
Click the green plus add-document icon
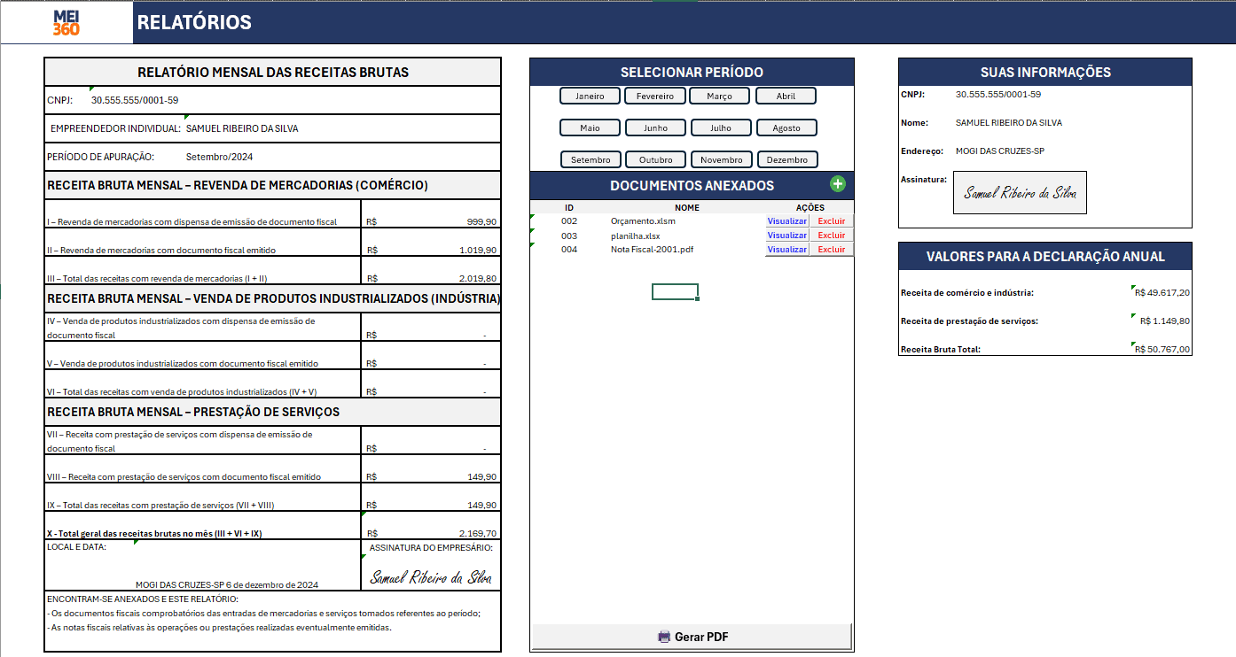838,184
